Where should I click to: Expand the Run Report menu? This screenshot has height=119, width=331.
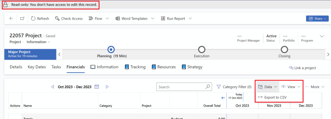click(x=176, y=18)
